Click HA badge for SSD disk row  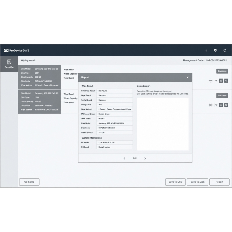tap(211, 81)
